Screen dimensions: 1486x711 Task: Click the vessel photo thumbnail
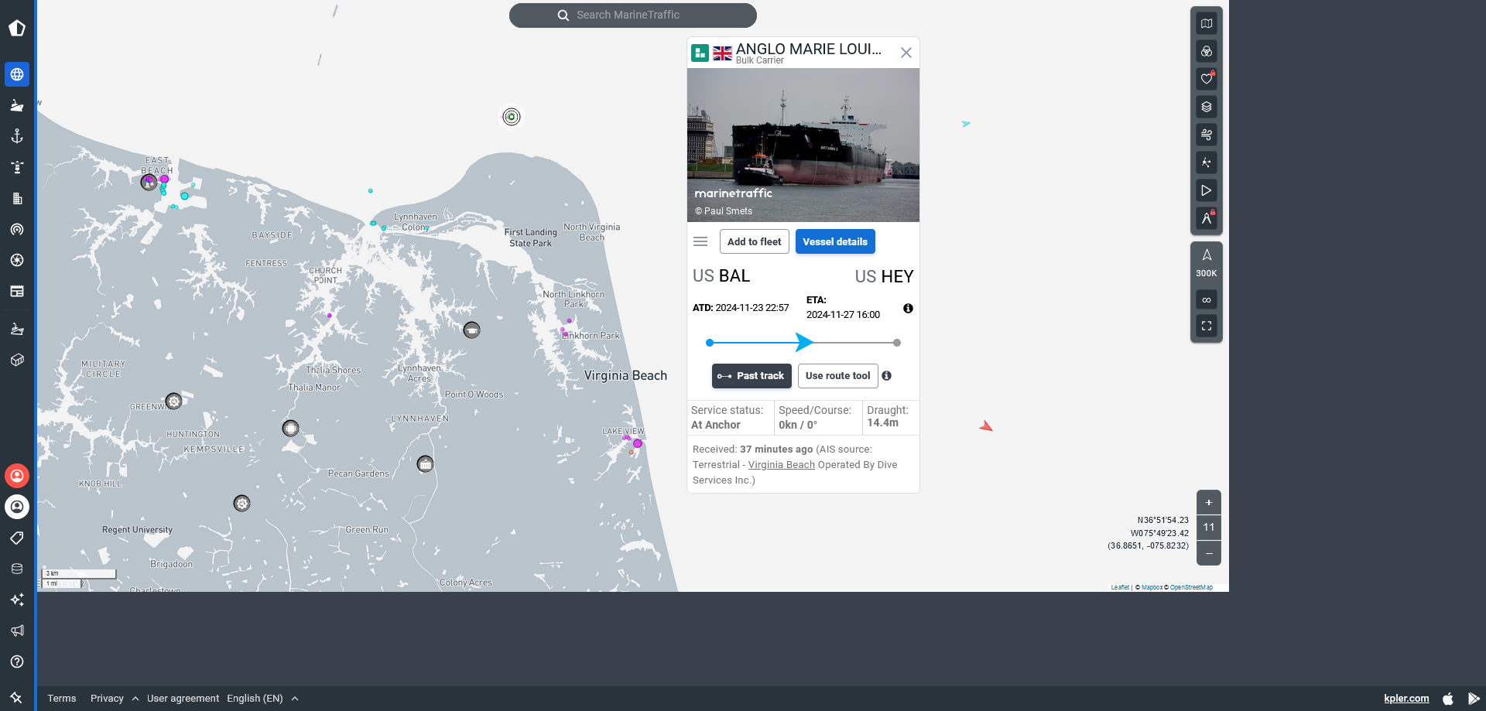tap(803, 145)
